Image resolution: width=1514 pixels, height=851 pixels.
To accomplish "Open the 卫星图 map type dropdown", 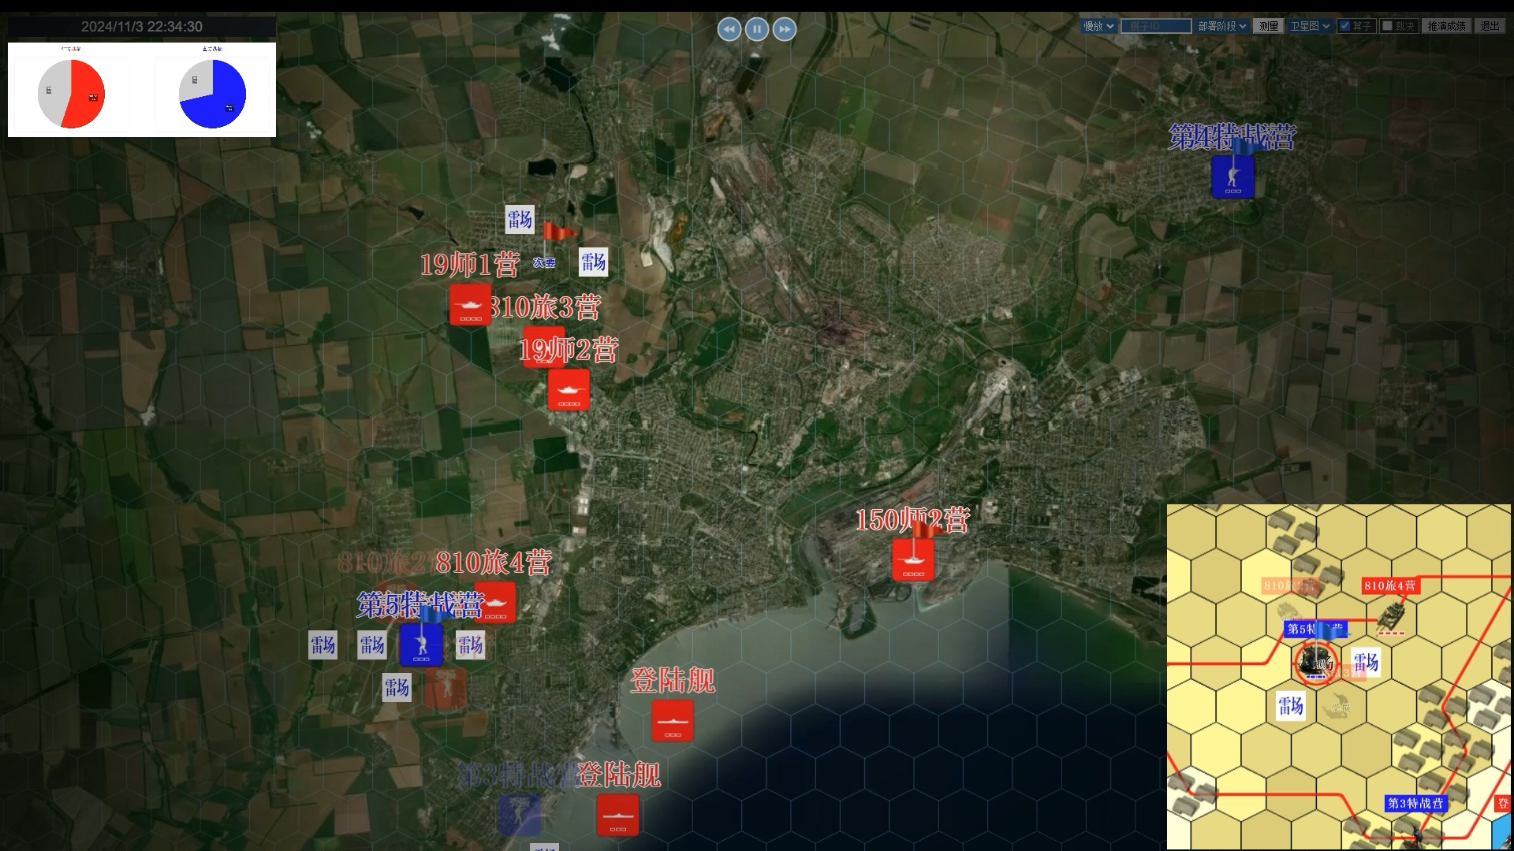I will [1310, 26].
